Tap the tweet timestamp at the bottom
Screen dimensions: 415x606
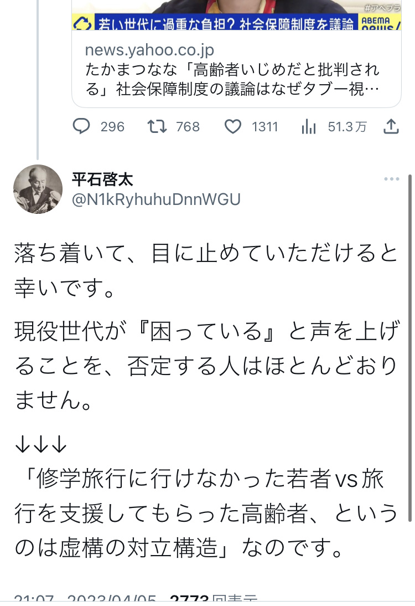[85, 599]
